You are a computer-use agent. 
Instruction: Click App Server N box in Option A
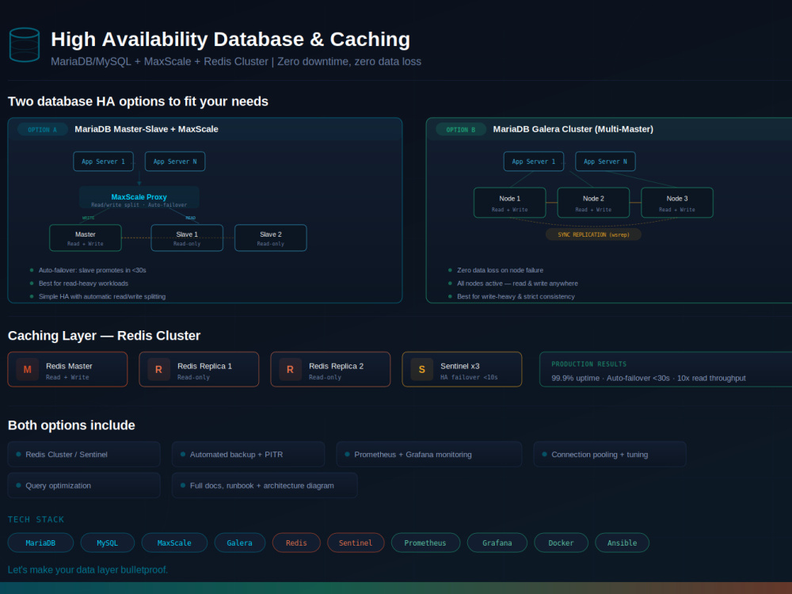(175, 161)
